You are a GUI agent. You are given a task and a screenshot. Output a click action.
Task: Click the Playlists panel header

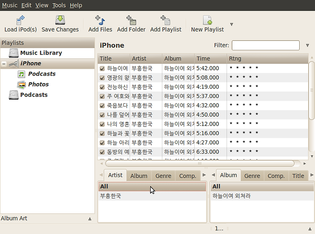[47, 43]
